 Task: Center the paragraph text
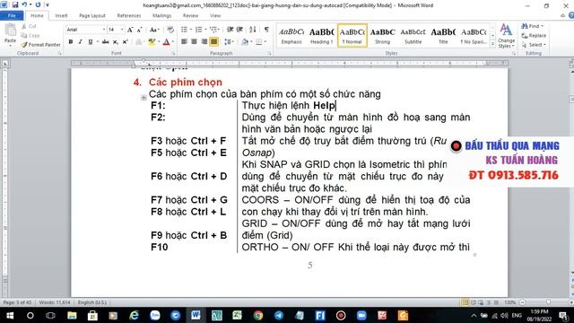[x=194, y=42]
